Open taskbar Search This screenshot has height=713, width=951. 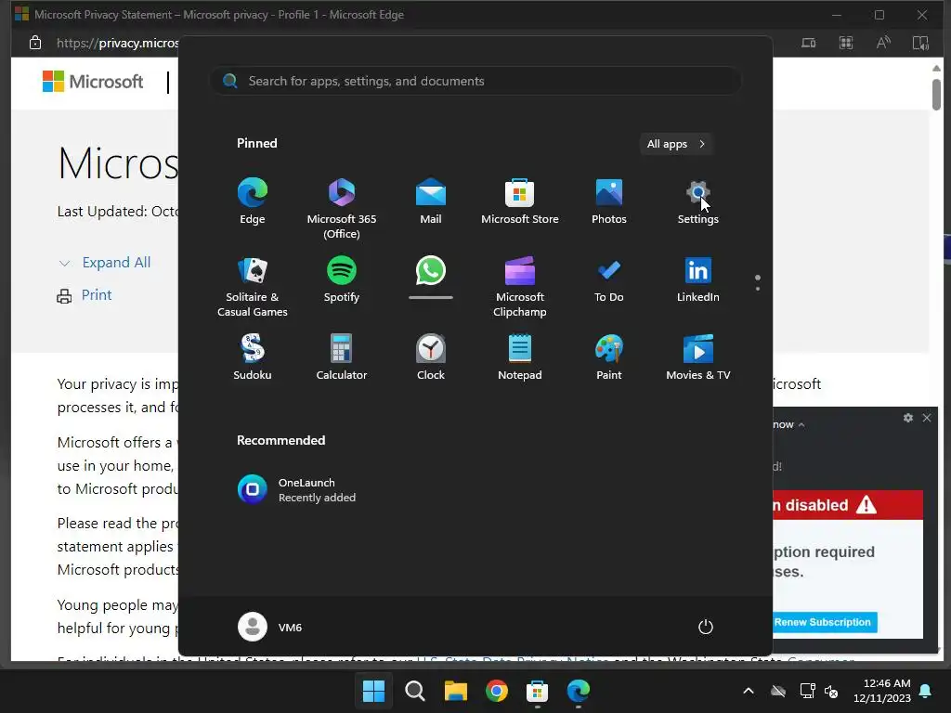[x=415, y=691]
